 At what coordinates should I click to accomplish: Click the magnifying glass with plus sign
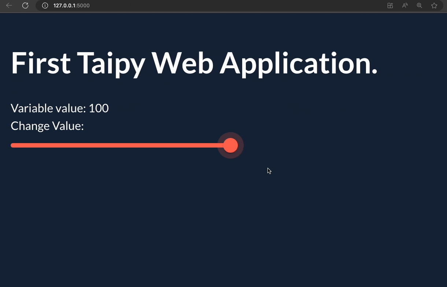[x=419, y=6]
